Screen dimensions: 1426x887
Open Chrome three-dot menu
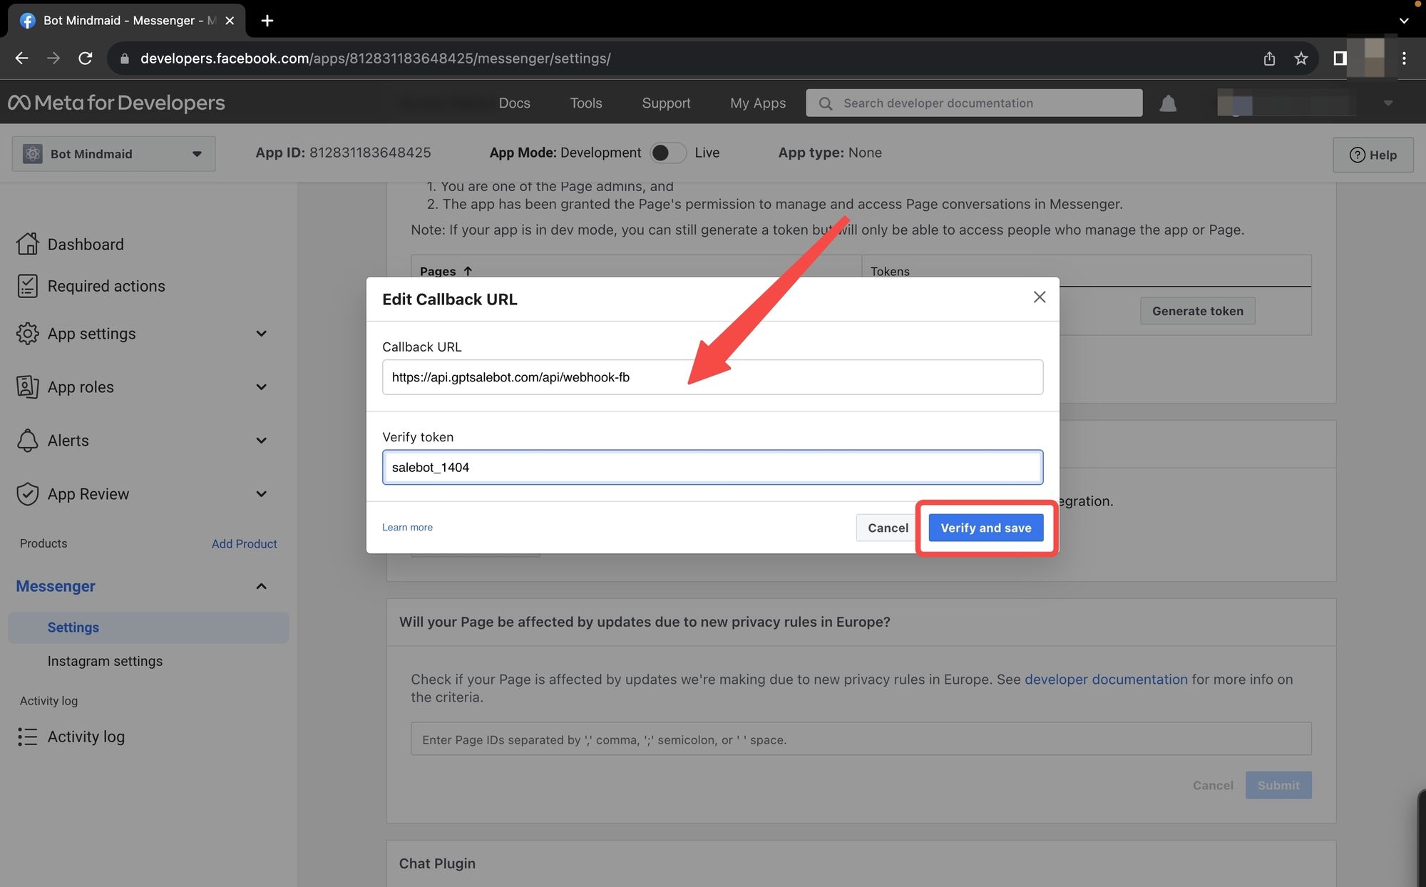(x=1404, y=58)
